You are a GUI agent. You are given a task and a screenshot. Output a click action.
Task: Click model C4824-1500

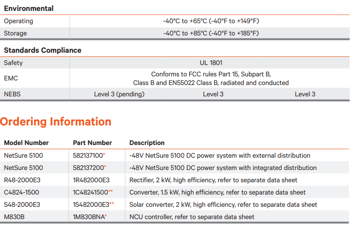pos(21,192)
